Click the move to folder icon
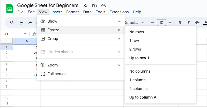Screen dimensions: 207x108 pyautogui.click(x=94, y=6)
